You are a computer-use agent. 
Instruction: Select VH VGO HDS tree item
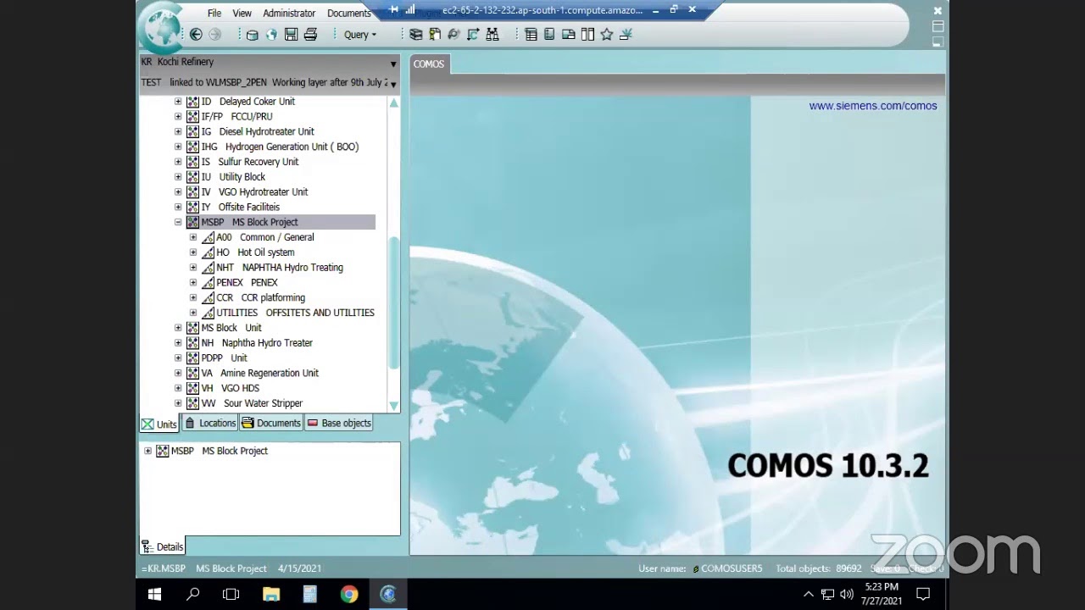click(230, 388)
